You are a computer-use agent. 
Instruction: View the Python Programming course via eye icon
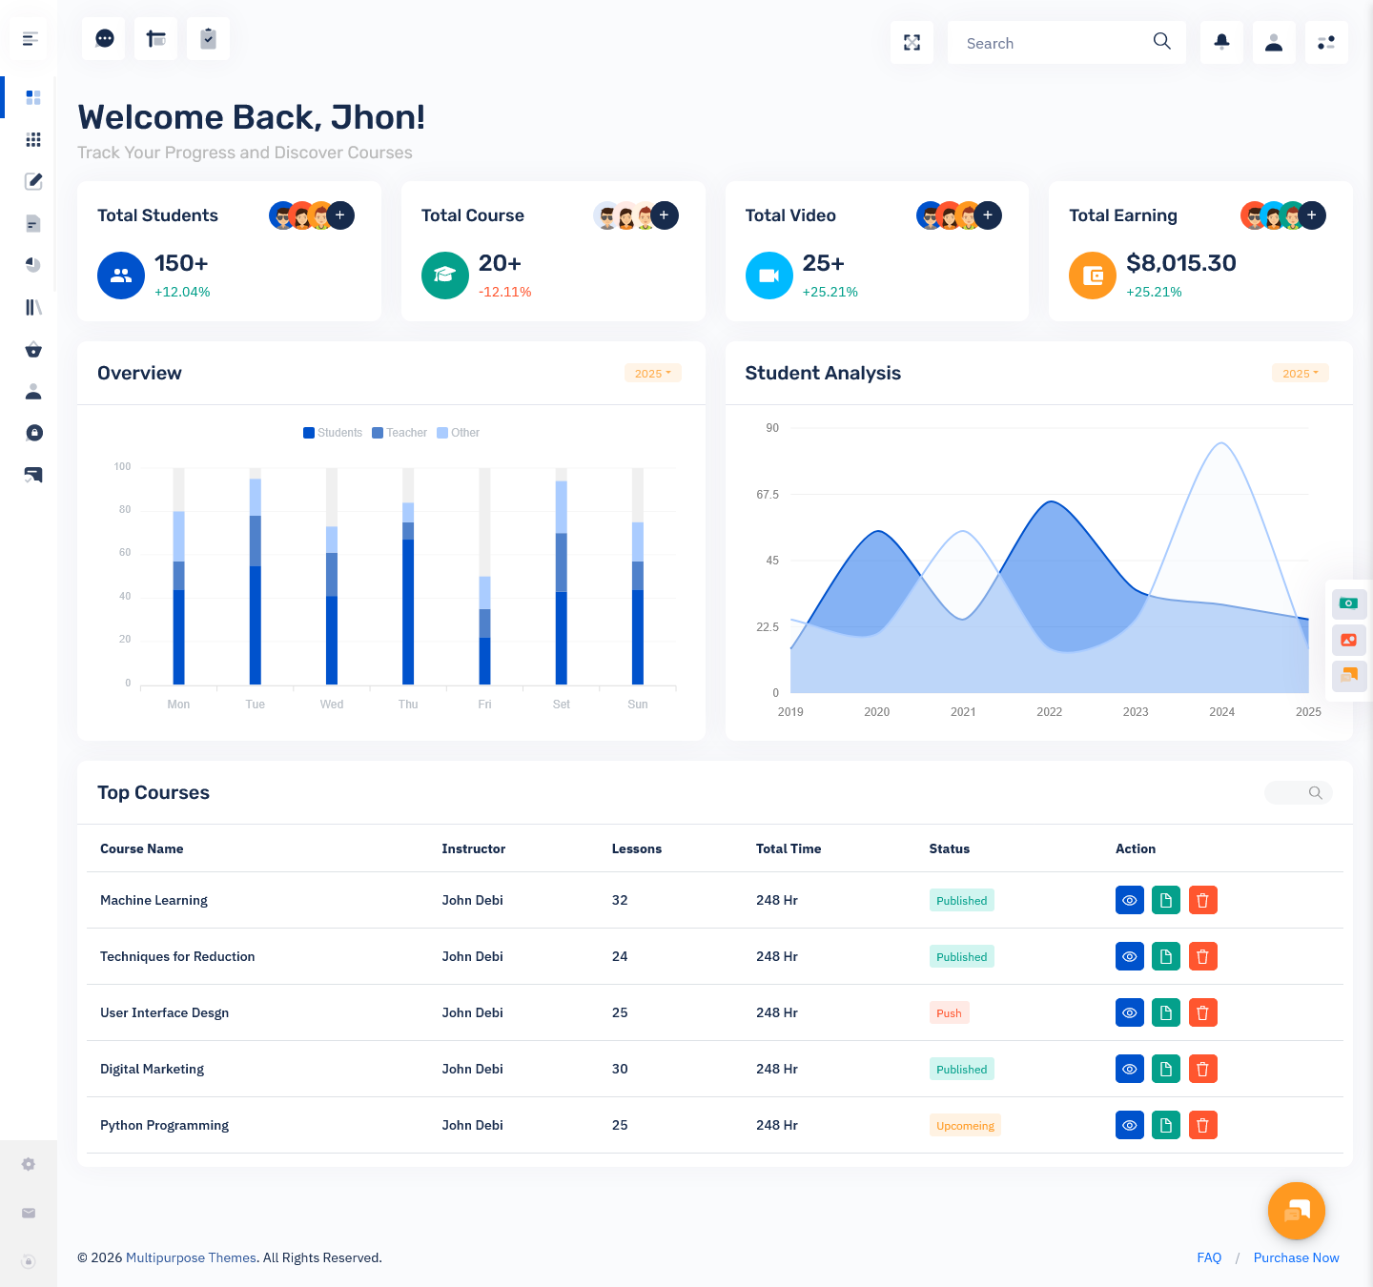tap(1129, 1125)
